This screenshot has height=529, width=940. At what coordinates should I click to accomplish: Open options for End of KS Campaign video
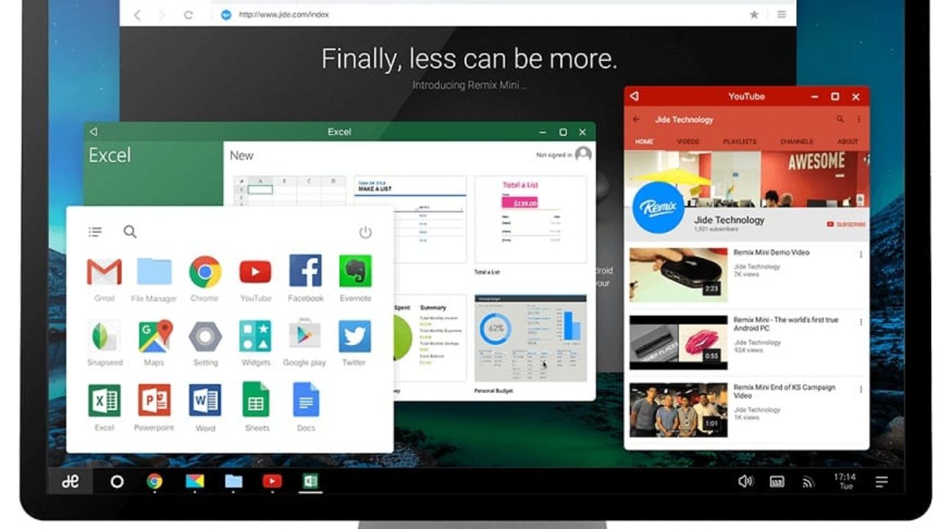[x=861, y=389]
